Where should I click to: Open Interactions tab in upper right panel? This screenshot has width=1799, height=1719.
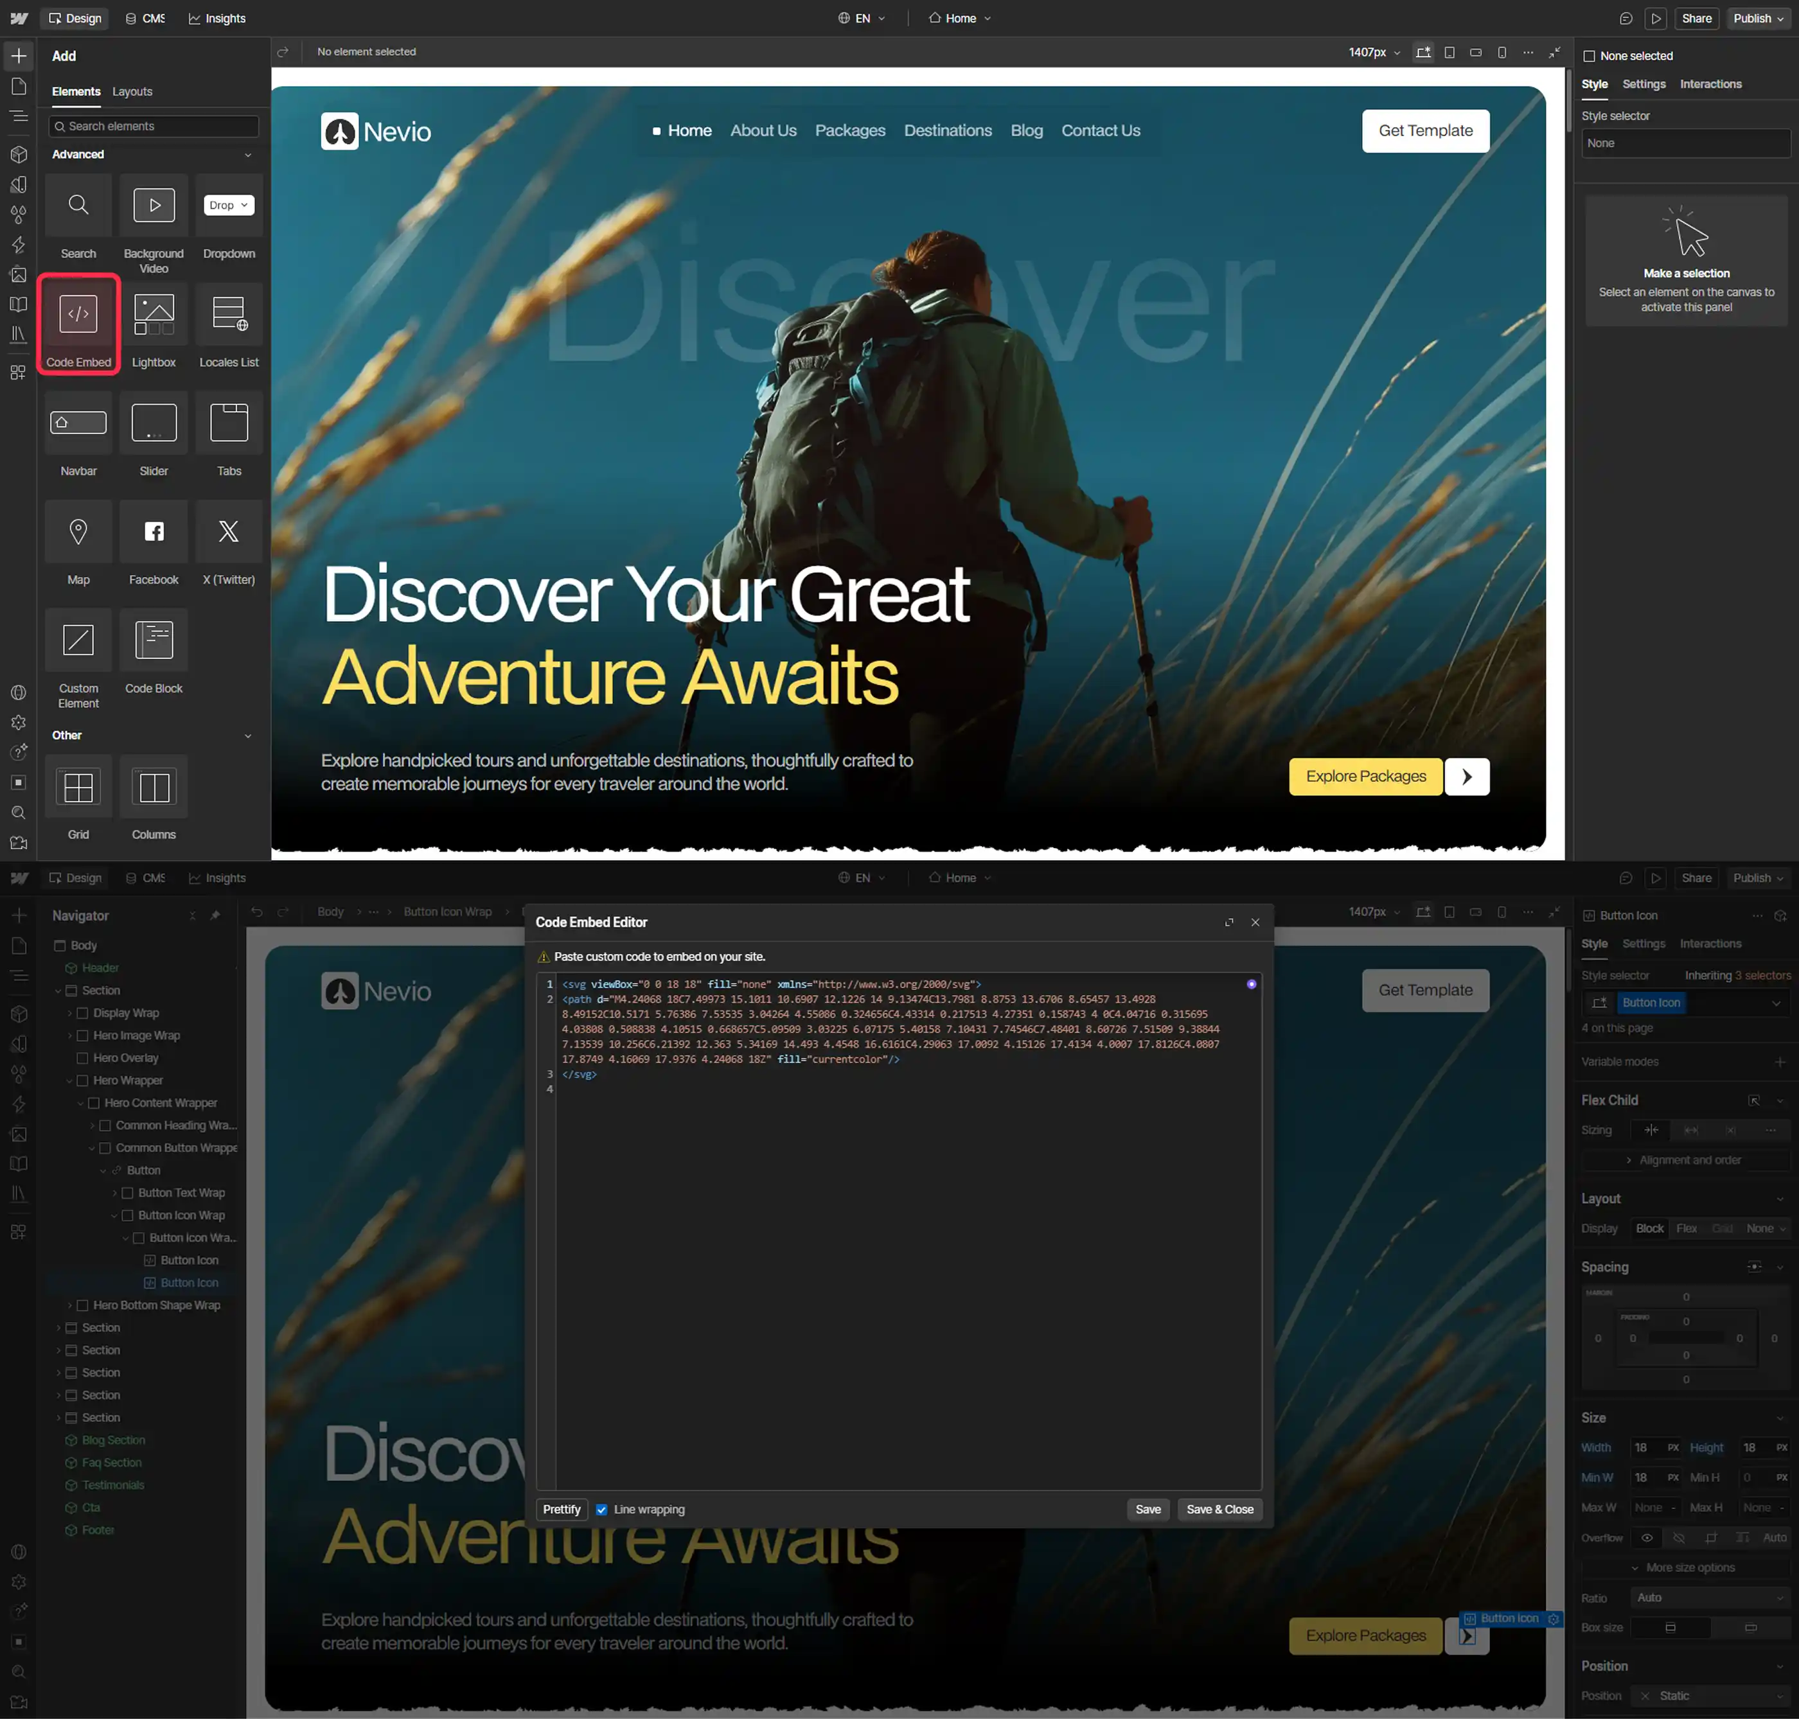pyautogui.click(x=1710, y=84)
